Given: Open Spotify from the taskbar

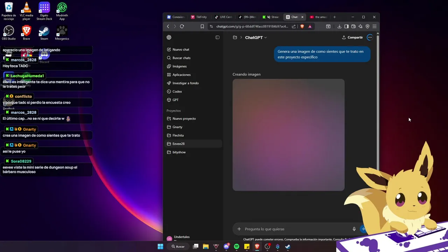Looking at the screenshot, I should (x=237, y=246).
